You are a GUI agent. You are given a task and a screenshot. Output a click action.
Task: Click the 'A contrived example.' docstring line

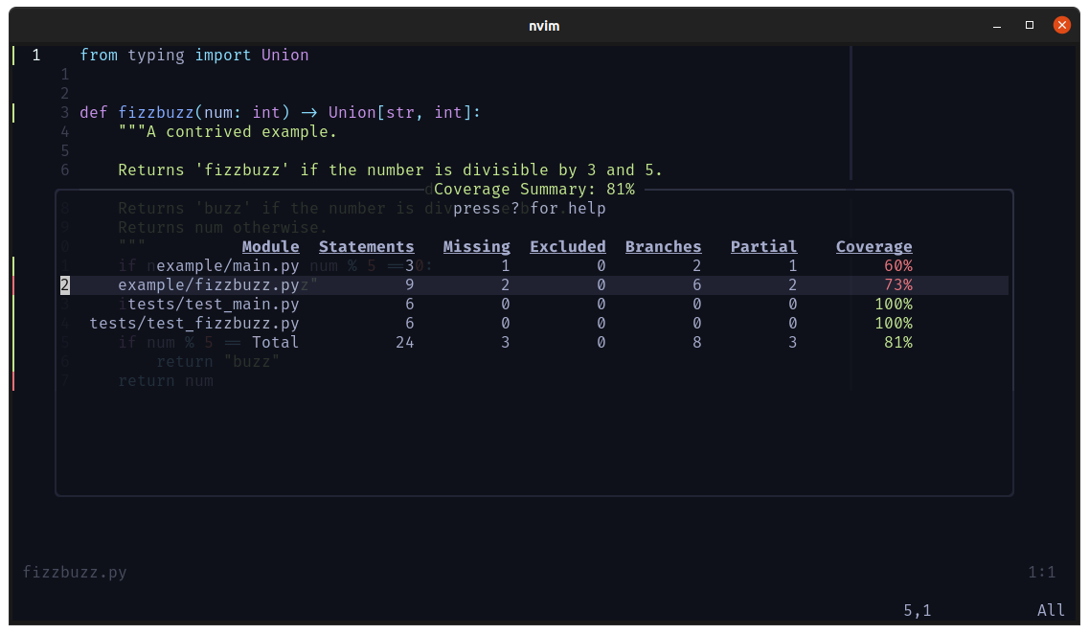[x=227, y=132]
